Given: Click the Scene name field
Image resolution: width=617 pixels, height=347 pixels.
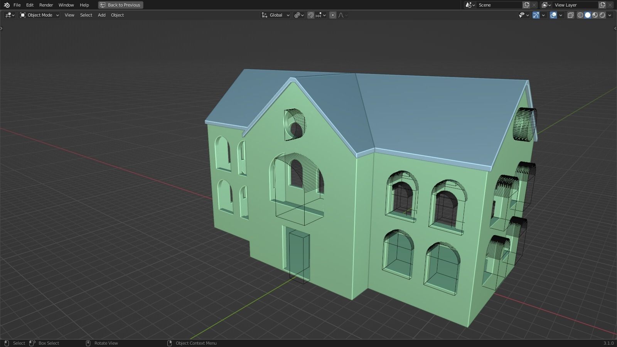Looking at the screenshot, I should [x=499, y=5].
